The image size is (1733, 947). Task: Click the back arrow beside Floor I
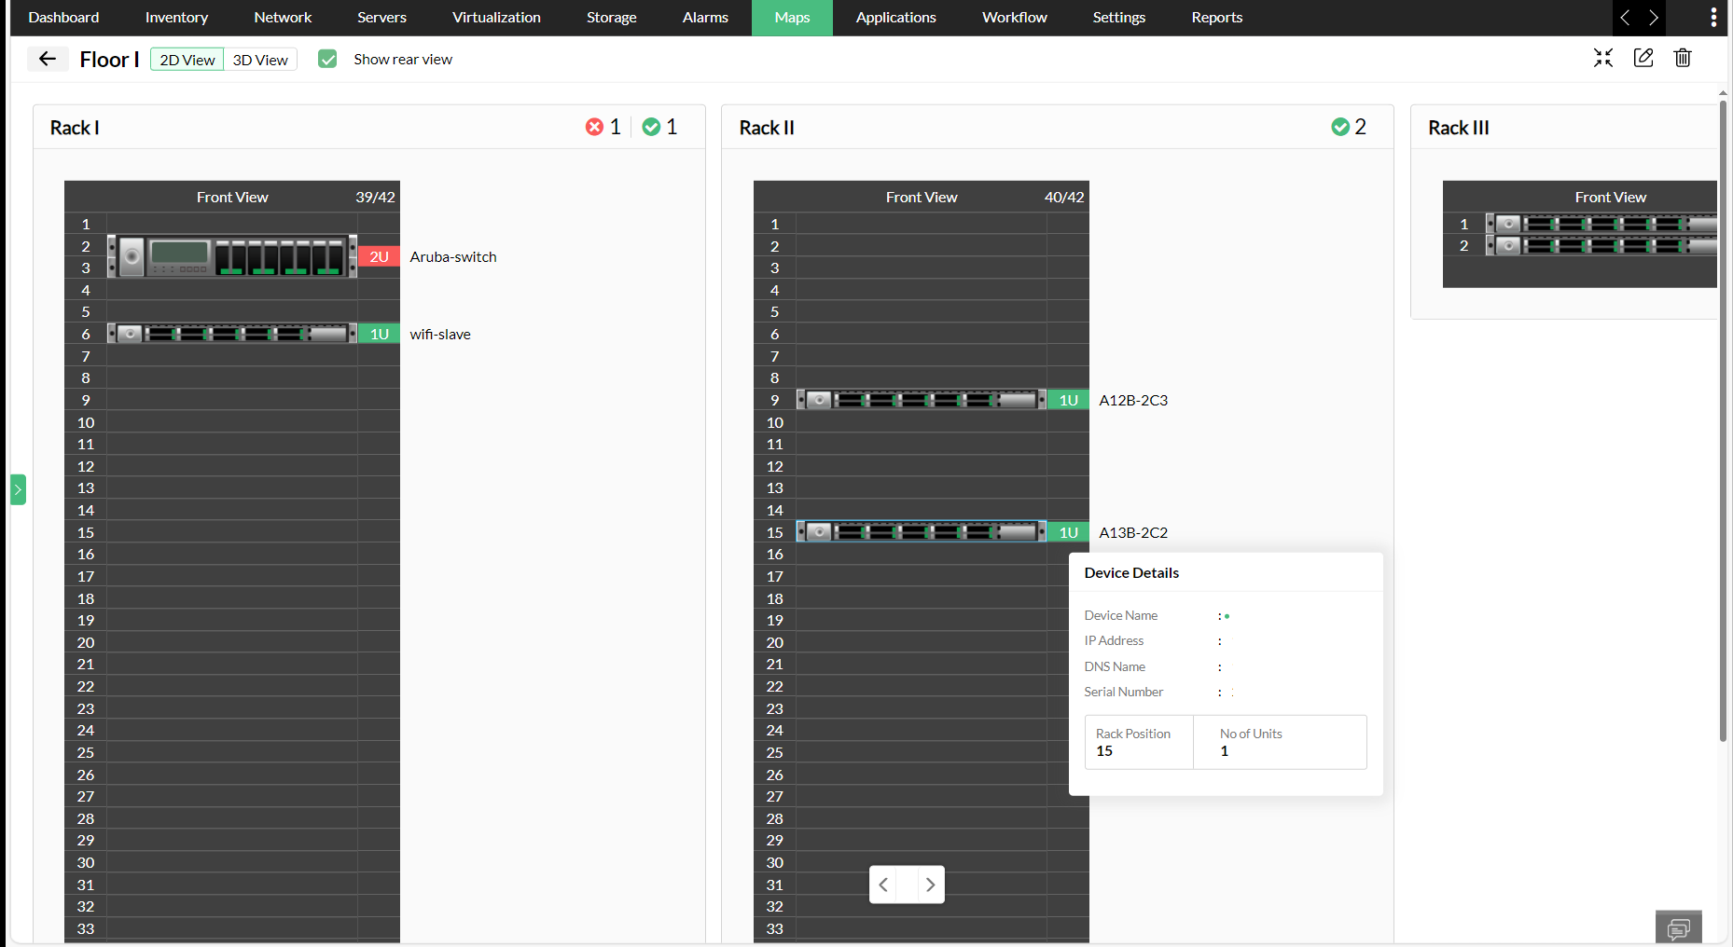(48, 58)
